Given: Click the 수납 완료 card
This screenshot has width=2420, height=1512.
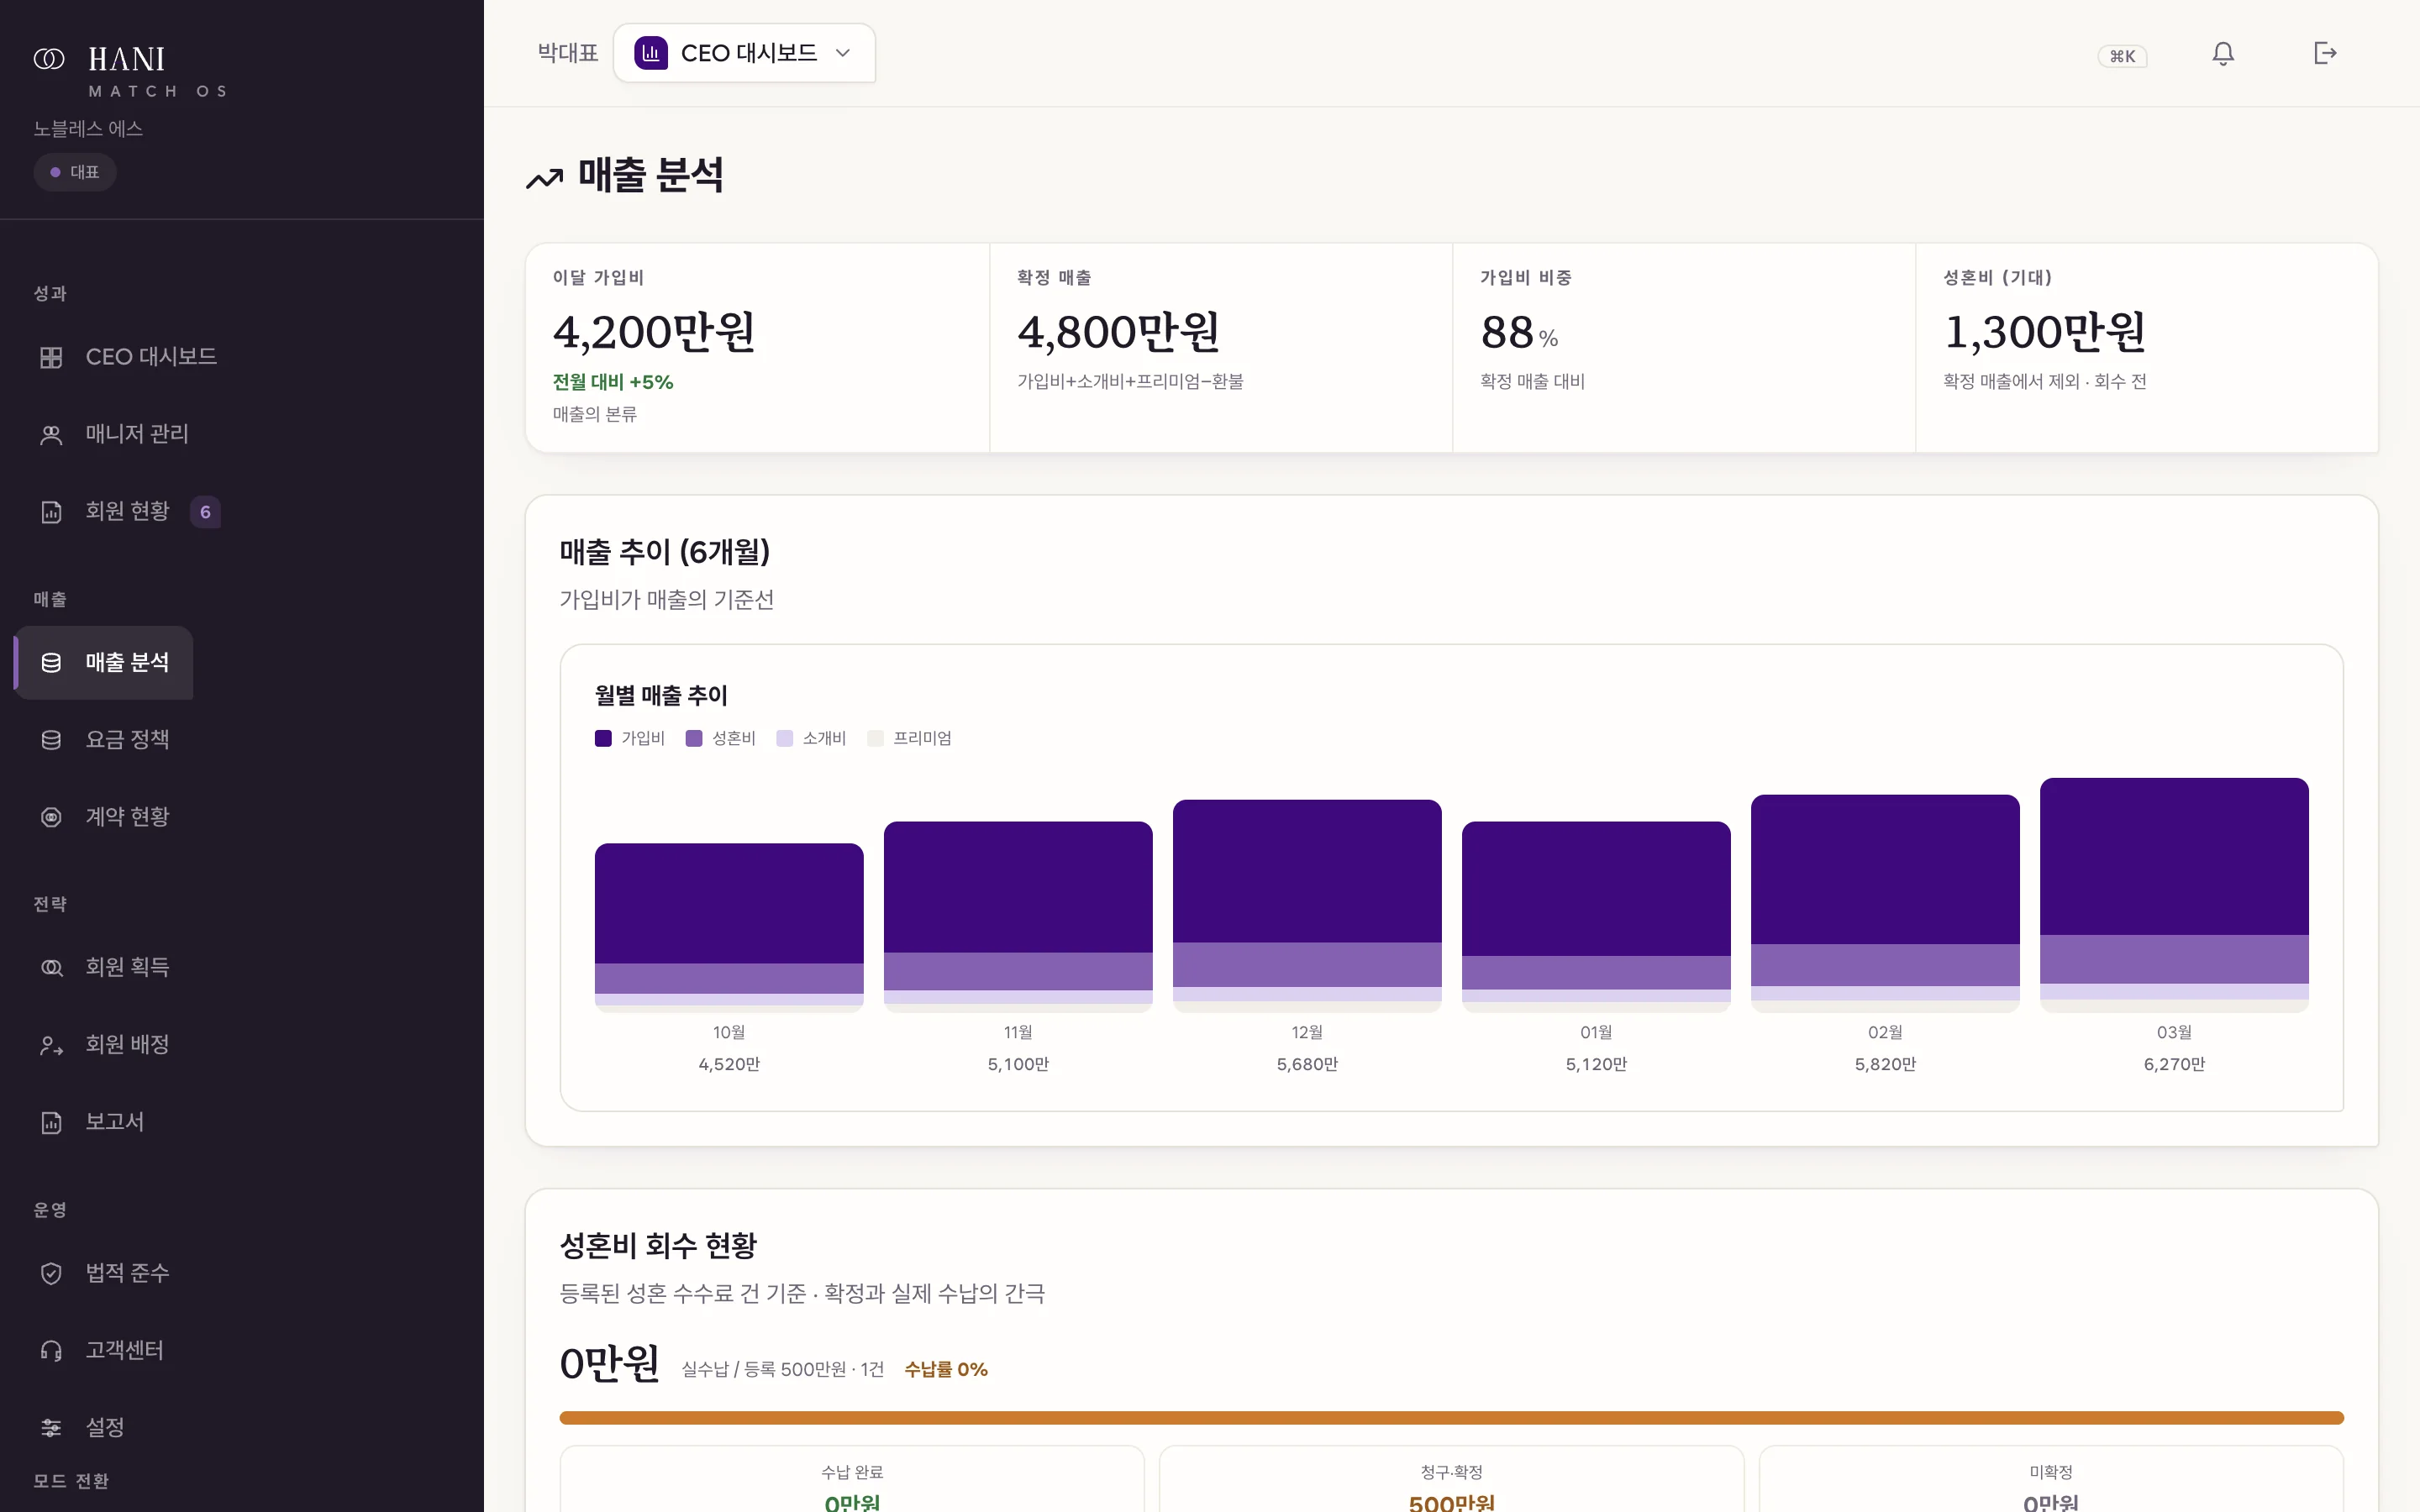Looking at the screenshot, I should coord(852,1479).
